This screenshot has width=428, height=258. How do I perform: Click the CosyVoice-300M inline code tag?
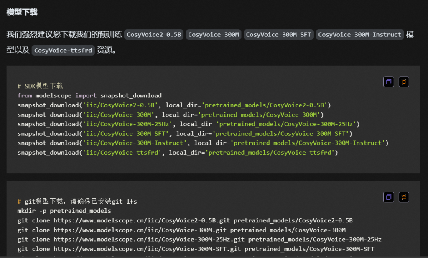(x=214, y=35)
